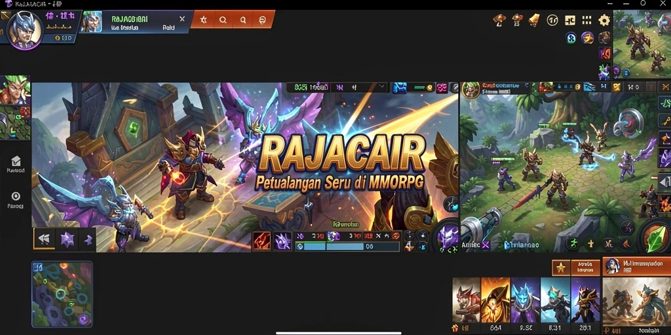This screenshot has width=671, height=335.
Task: Click the second mushroom-shaped icon in top row
Action: pos(517,20)
